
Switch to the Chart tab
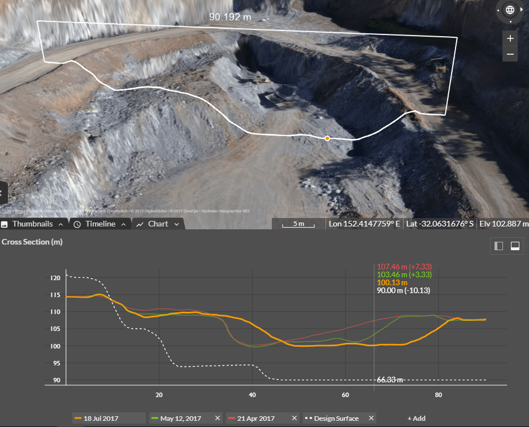coord(158,224)
